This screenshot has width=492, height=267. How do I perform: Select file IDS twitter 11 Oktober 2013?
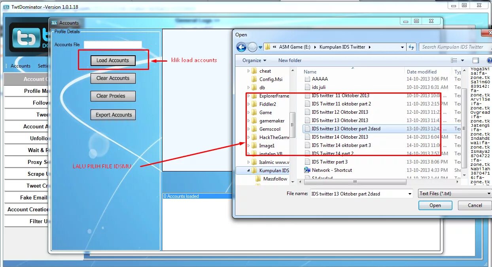(340, 96)
